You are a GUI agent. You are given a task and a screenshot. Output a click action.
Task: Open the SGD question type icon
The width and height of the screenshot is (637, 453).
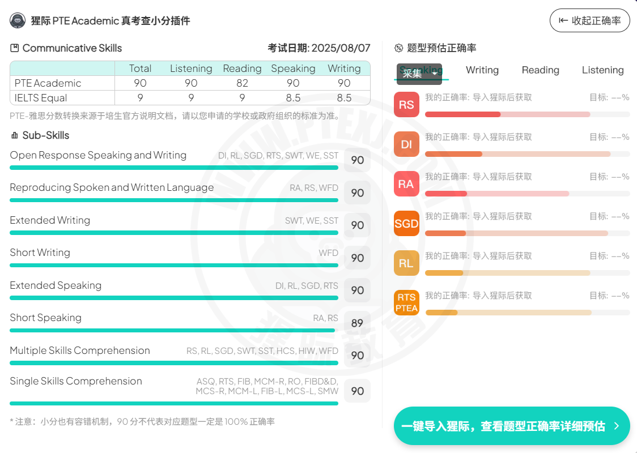tap(406, 224)
